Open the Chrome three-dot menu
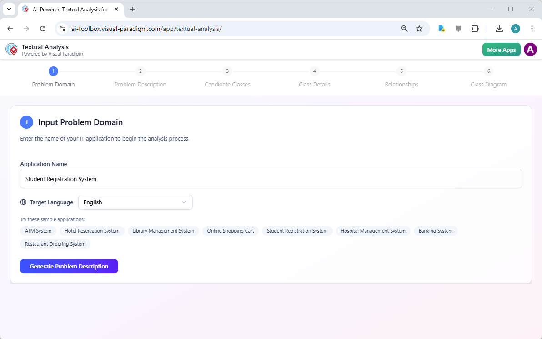542x339 pixels. 532,28
